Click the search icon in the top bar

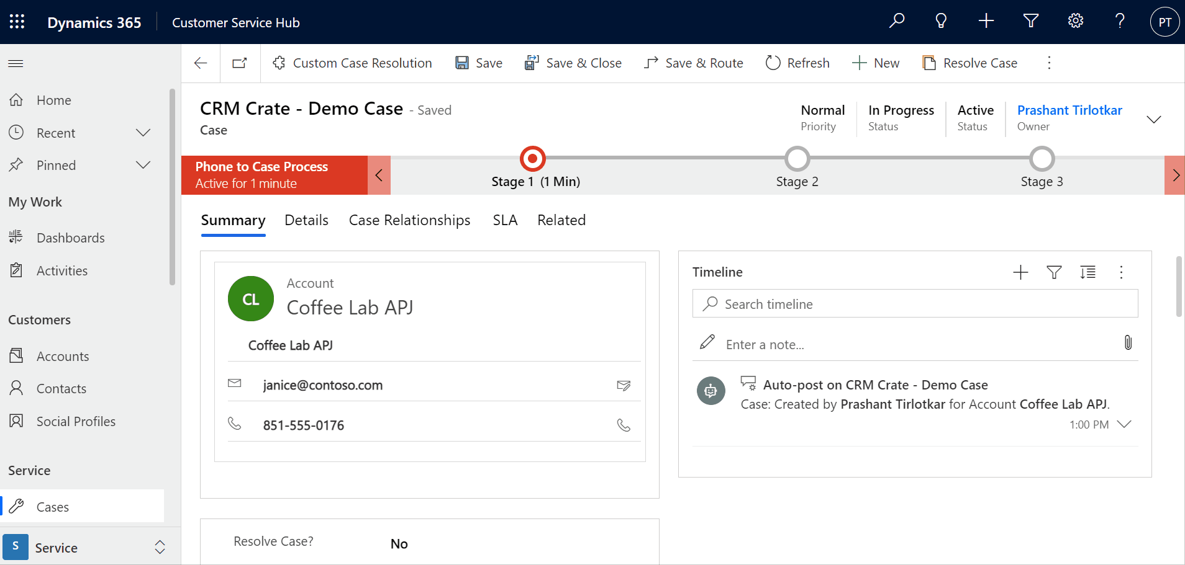(896, 21)
